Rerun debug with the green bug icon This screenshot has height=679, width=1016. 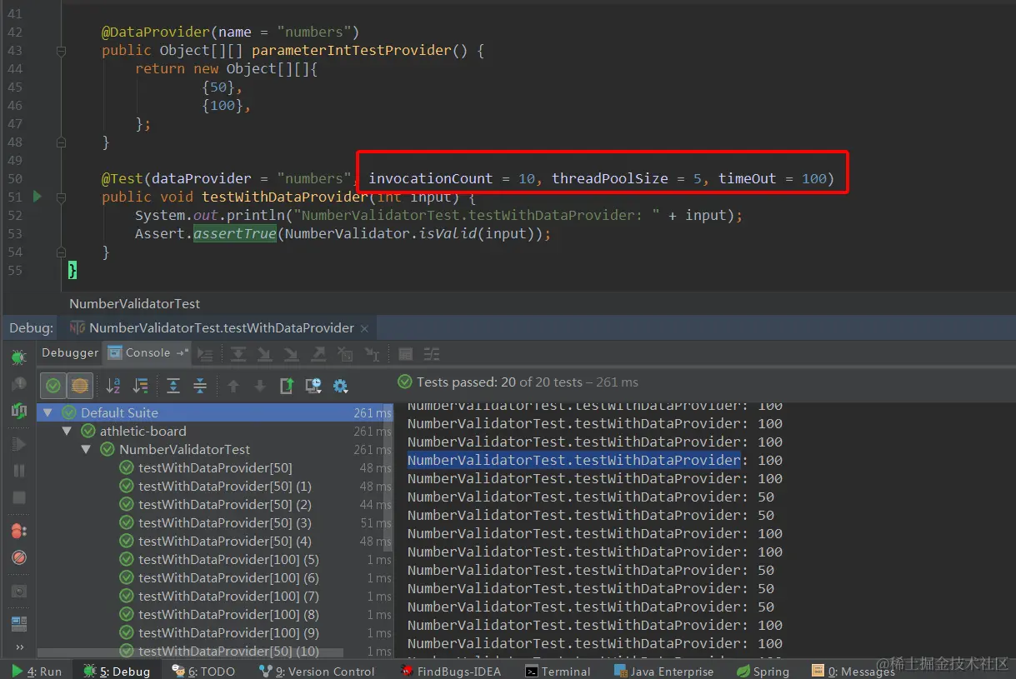[x=18, y=357]
